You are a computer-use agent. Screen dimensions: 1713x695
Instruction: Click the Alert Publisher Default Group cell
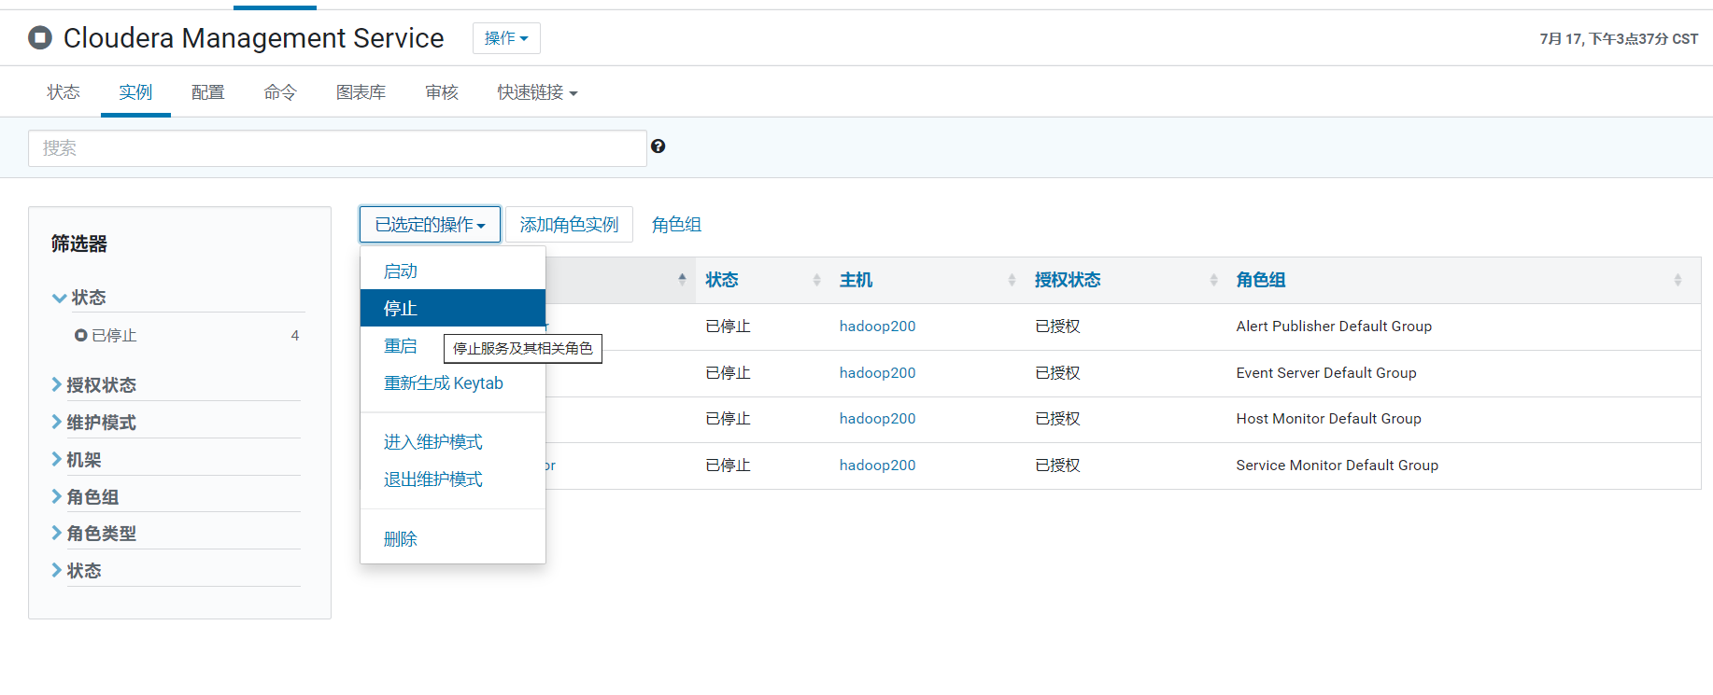tap(1334, 327)
